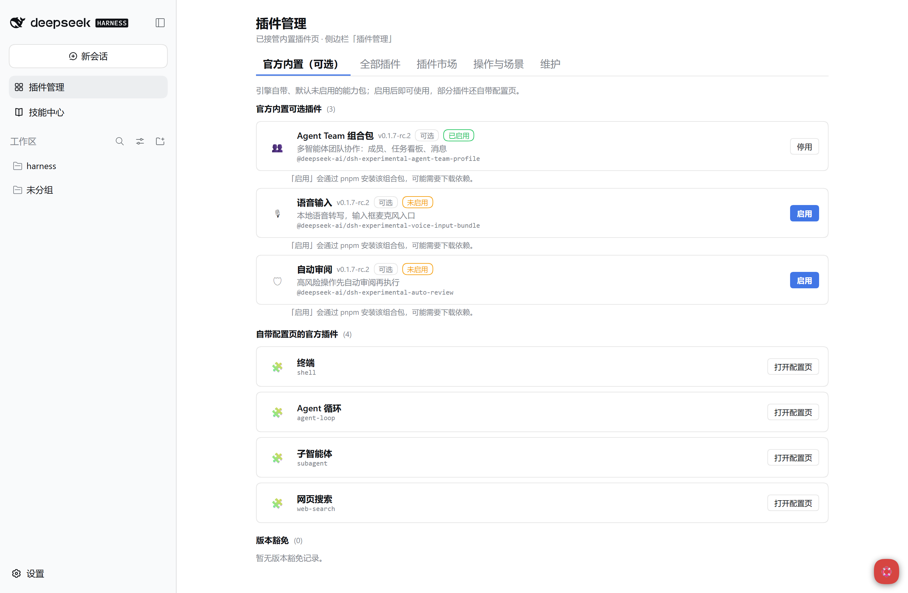Switch to the 操作与场景 tab
Viewport: 908px width, 593px height.
498,64
